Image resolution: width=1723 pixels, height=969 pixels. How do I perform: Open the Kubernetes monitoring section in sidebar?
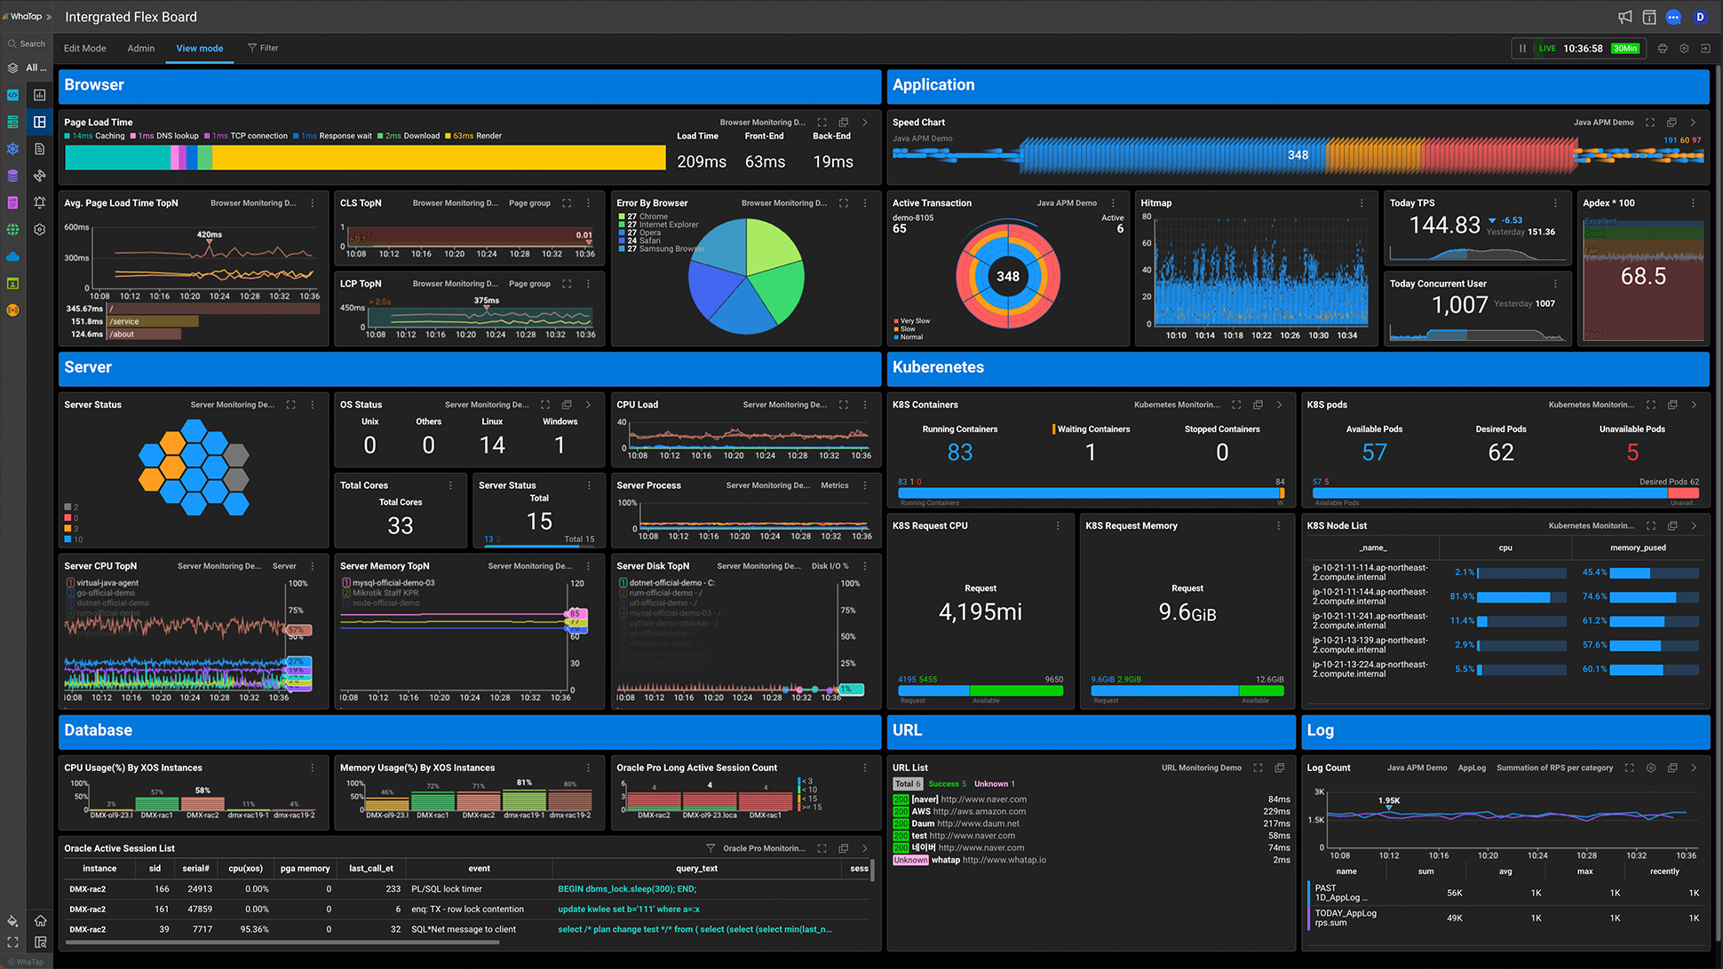pyautogui.click(x=12, y=148)
